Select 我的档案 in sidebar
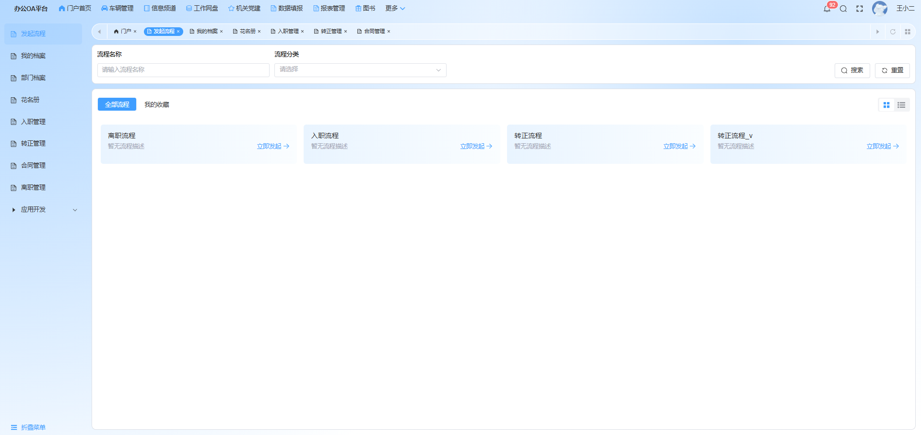The image size is (921, 435). (x=43, y=56)
